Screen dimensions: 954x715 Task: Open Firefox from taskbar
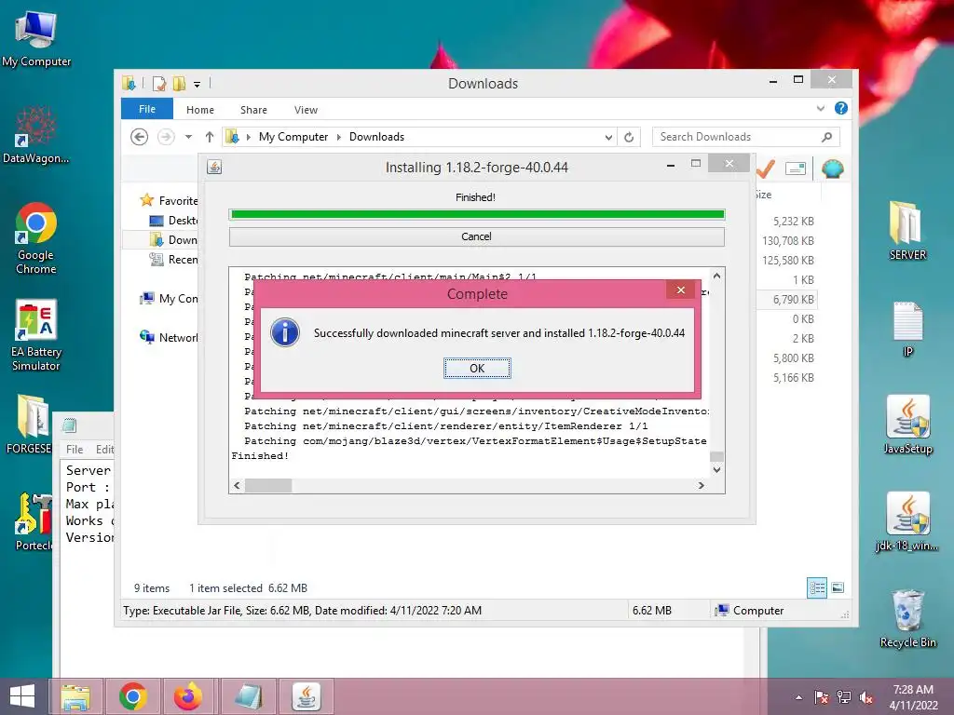click(188, 696)
